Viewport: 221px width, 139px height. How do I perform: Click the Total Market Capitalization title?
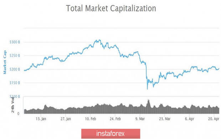click(111, 8)
